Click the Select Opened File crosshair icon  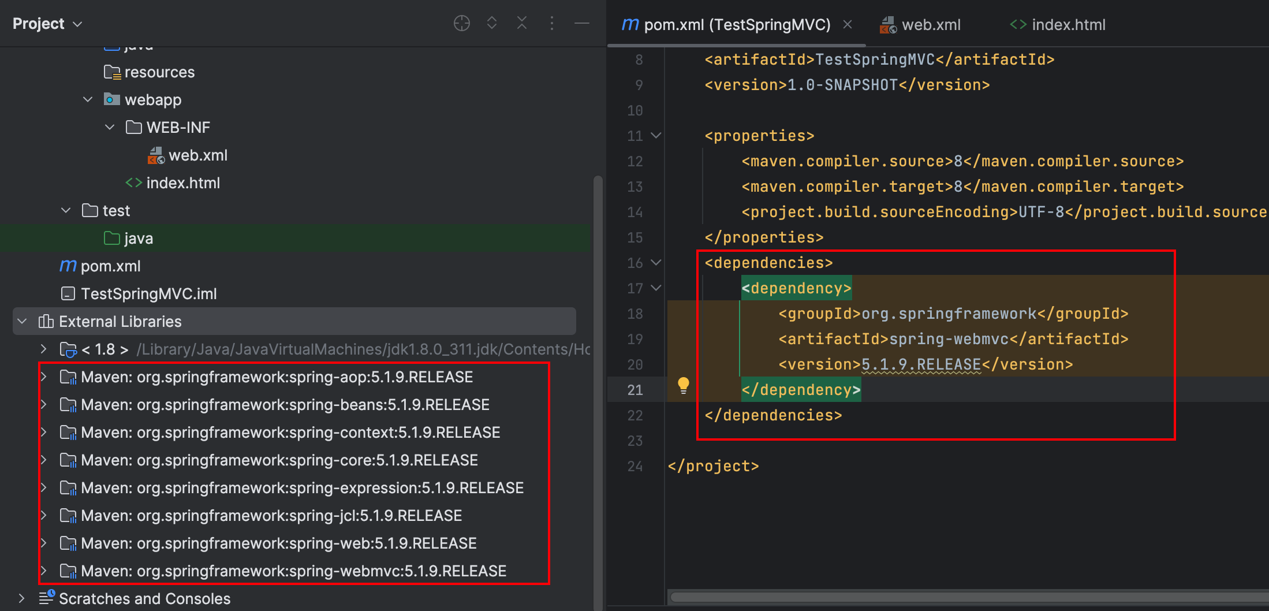[461, 24]
